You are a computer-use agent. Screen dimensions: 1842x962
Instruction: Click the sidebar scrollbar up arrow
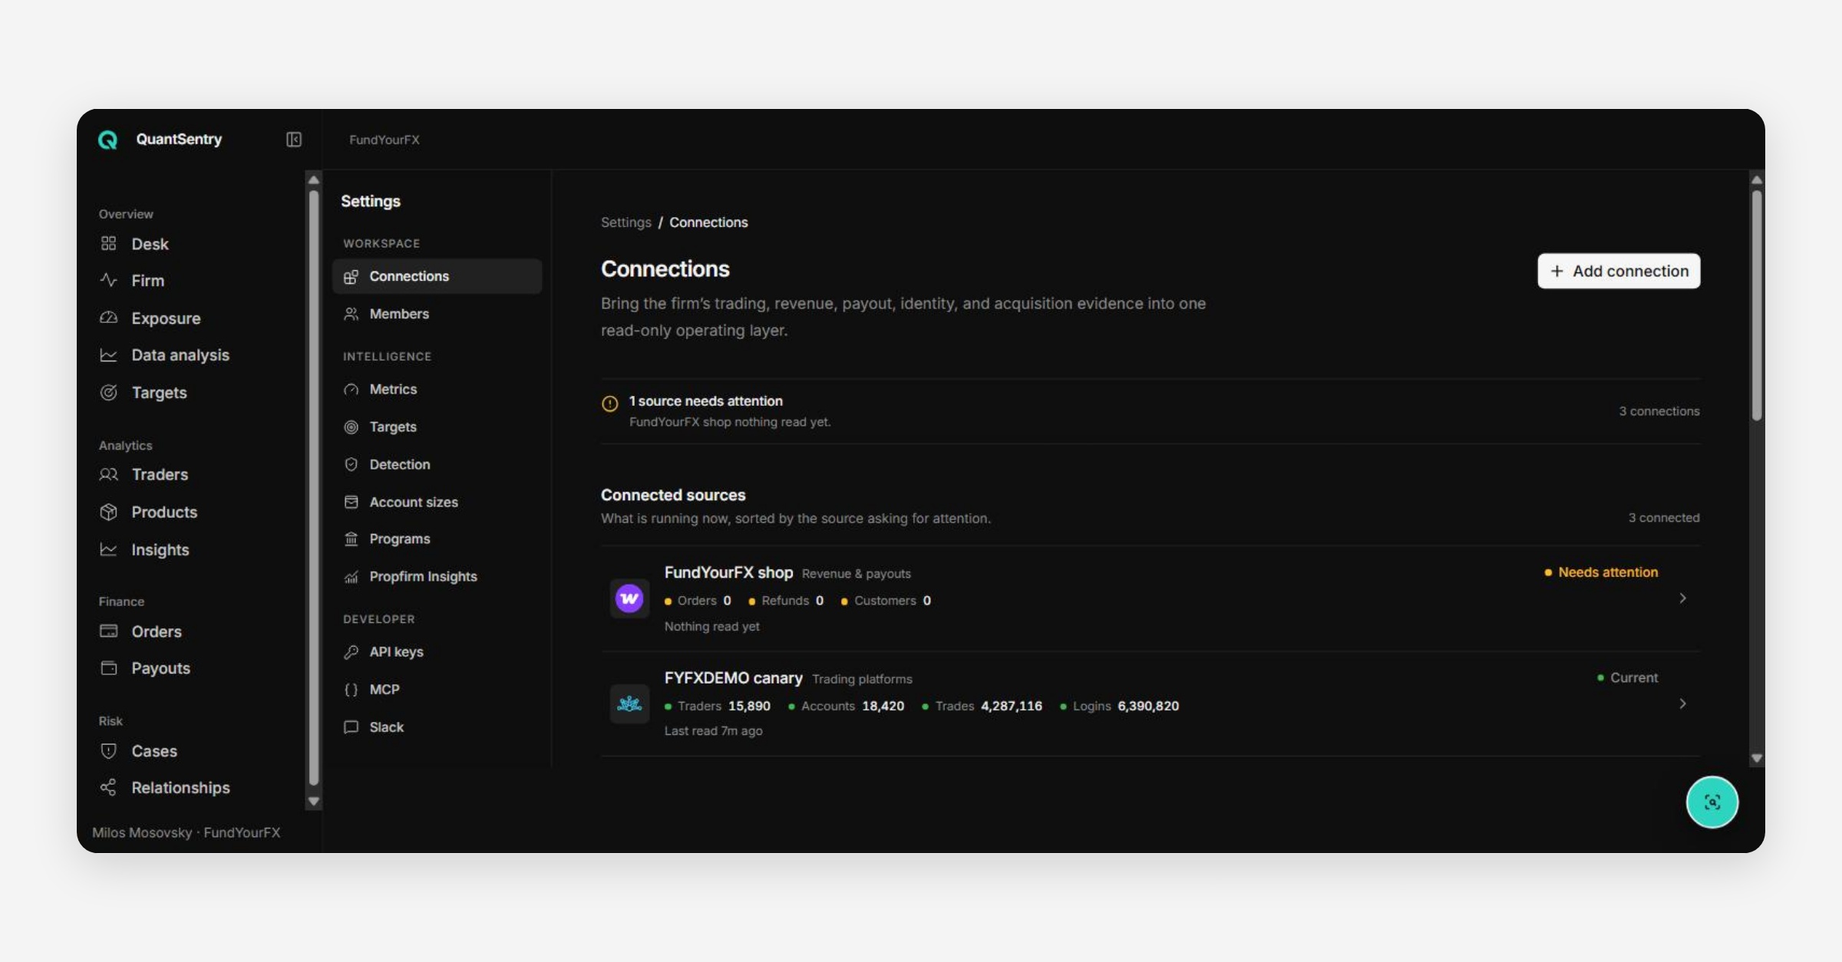[x=313, y=180]
